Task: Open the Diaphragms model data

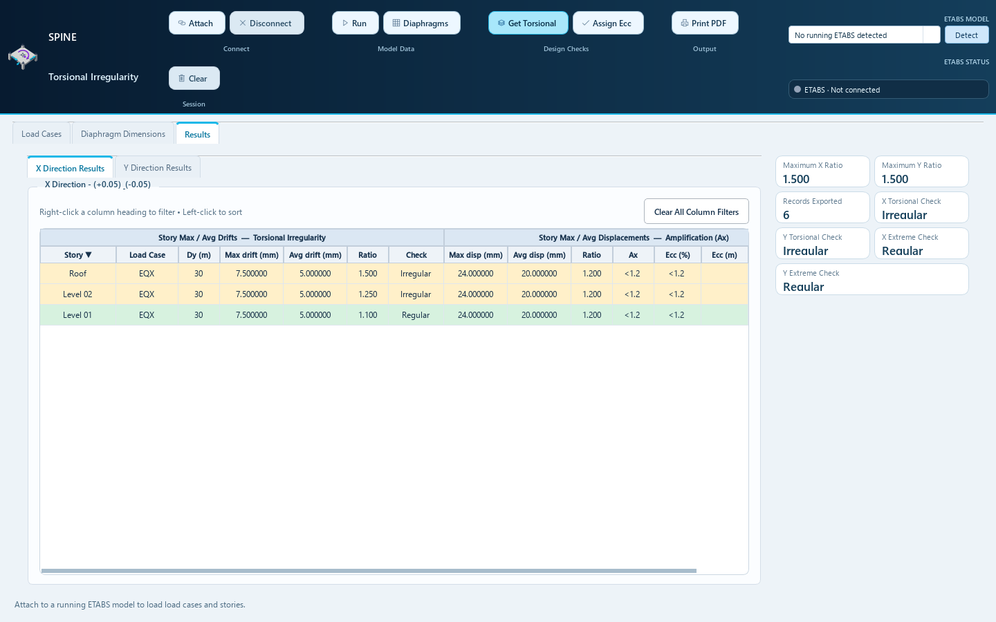Action: pos(421,23)
